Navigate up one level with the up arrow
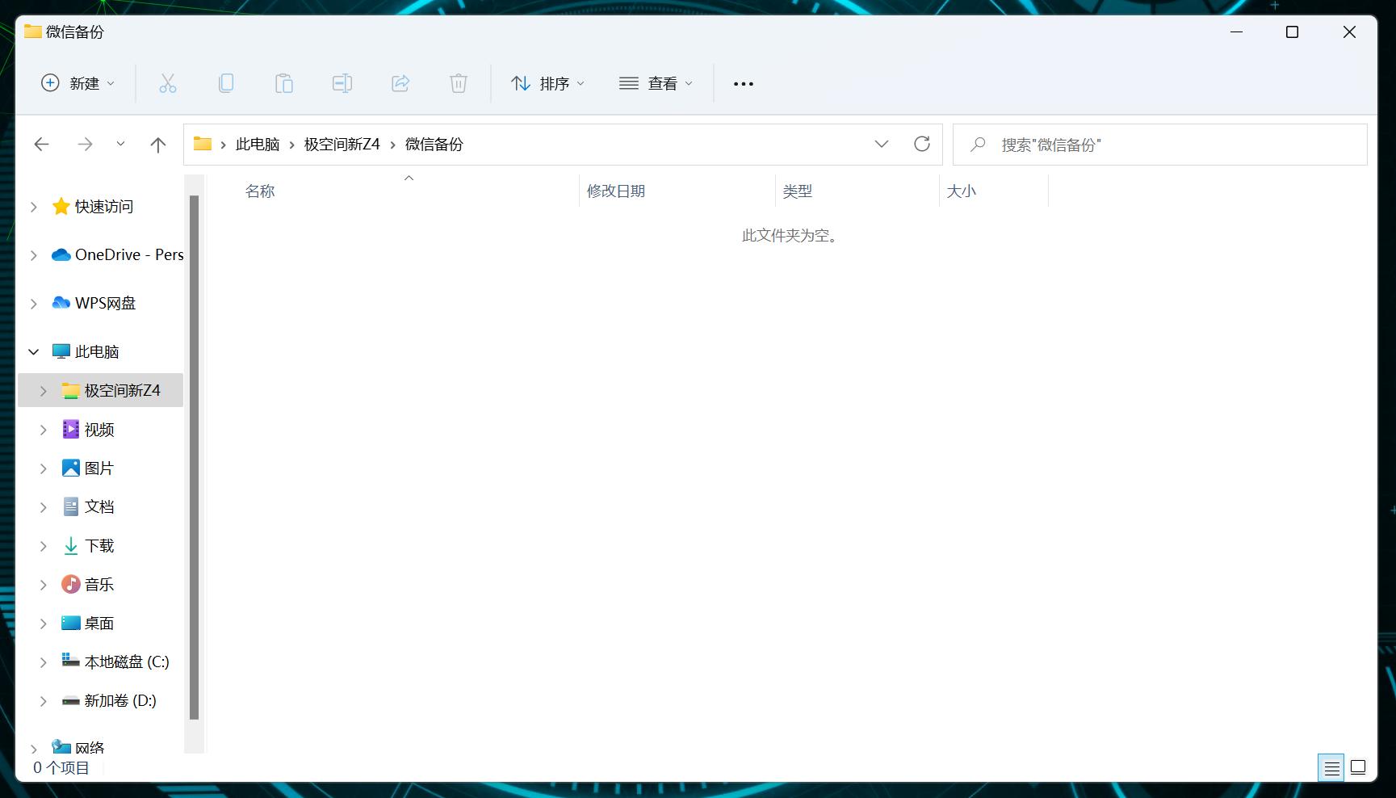Viewport: 1396px width, 798px height. point(157,144)
